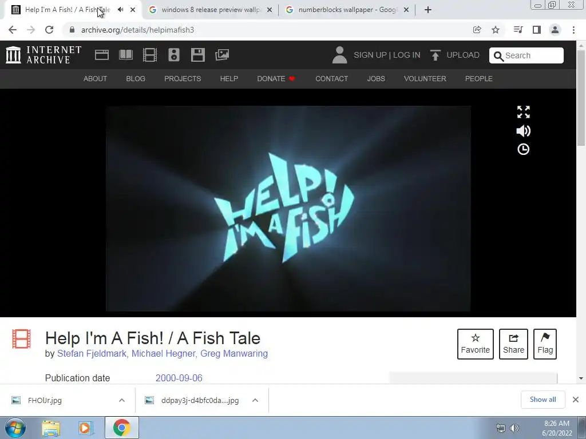Open Internet Archive home logo

(x=43, y=55)
